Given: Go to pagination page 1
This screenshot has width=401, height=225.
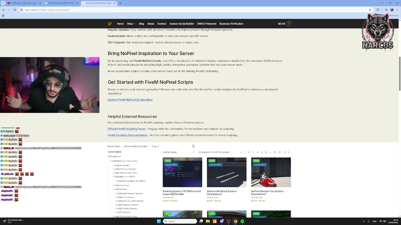Looking at the screenshot, I should [245, 152].
